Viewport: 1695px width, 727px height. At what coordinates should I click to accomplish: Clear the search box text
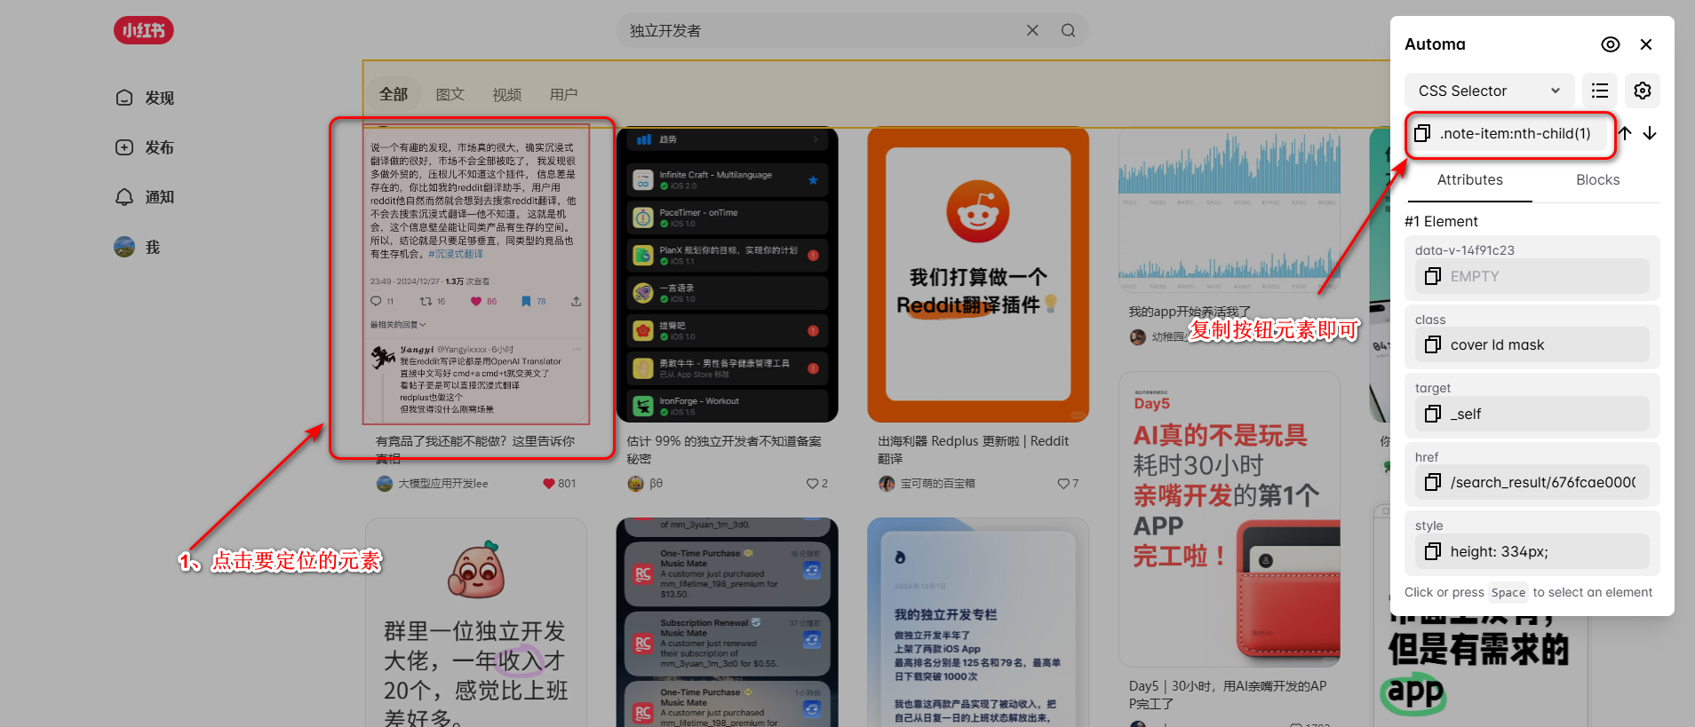click(1032, 30)
